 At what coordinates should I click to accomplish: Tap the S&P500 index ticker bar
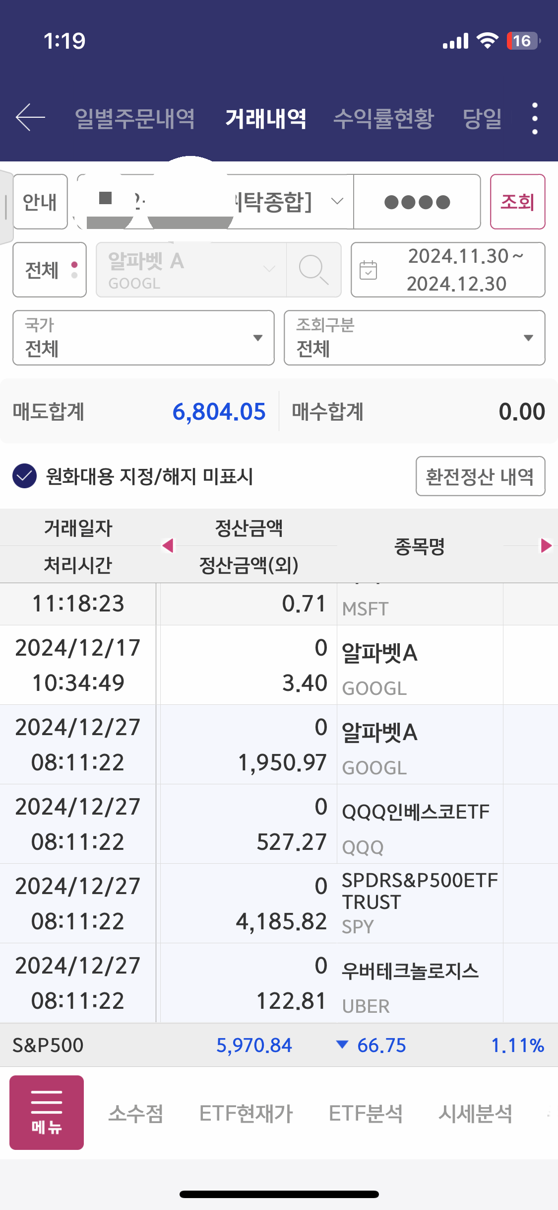click(279, 1045)
